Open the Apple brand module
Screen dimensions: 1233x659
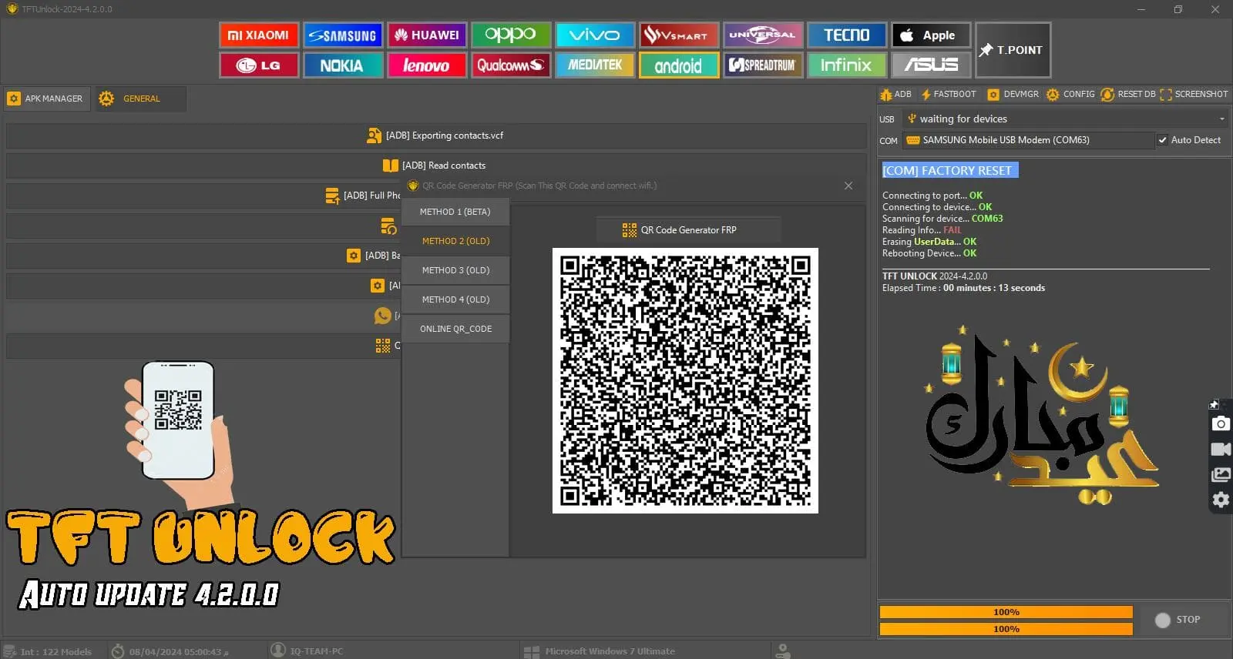pos(931,35)
